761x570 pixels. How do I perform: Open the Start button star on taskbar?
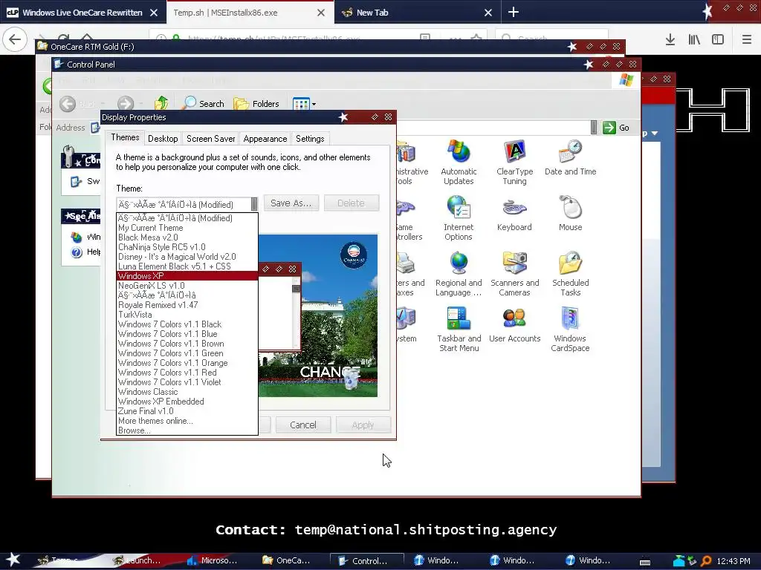pos(13,560)
